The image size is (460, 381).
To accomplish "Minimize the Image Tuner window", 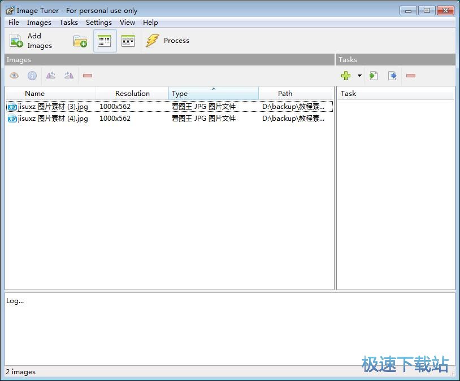I will coord(408,11).
